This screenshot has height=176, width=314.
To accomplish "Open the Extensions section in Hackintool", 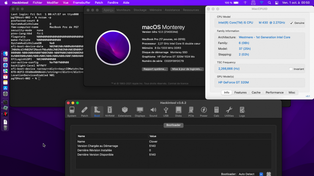I will pos(125,112).
